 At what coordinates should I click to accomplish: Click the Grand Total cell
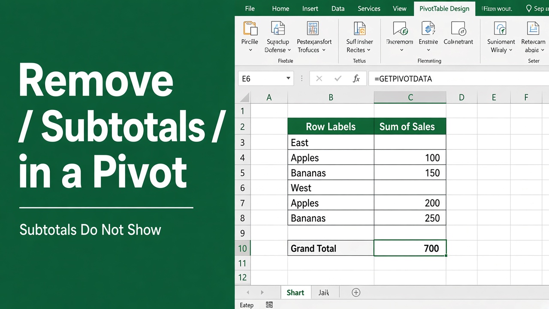click(x=331, y=248)
